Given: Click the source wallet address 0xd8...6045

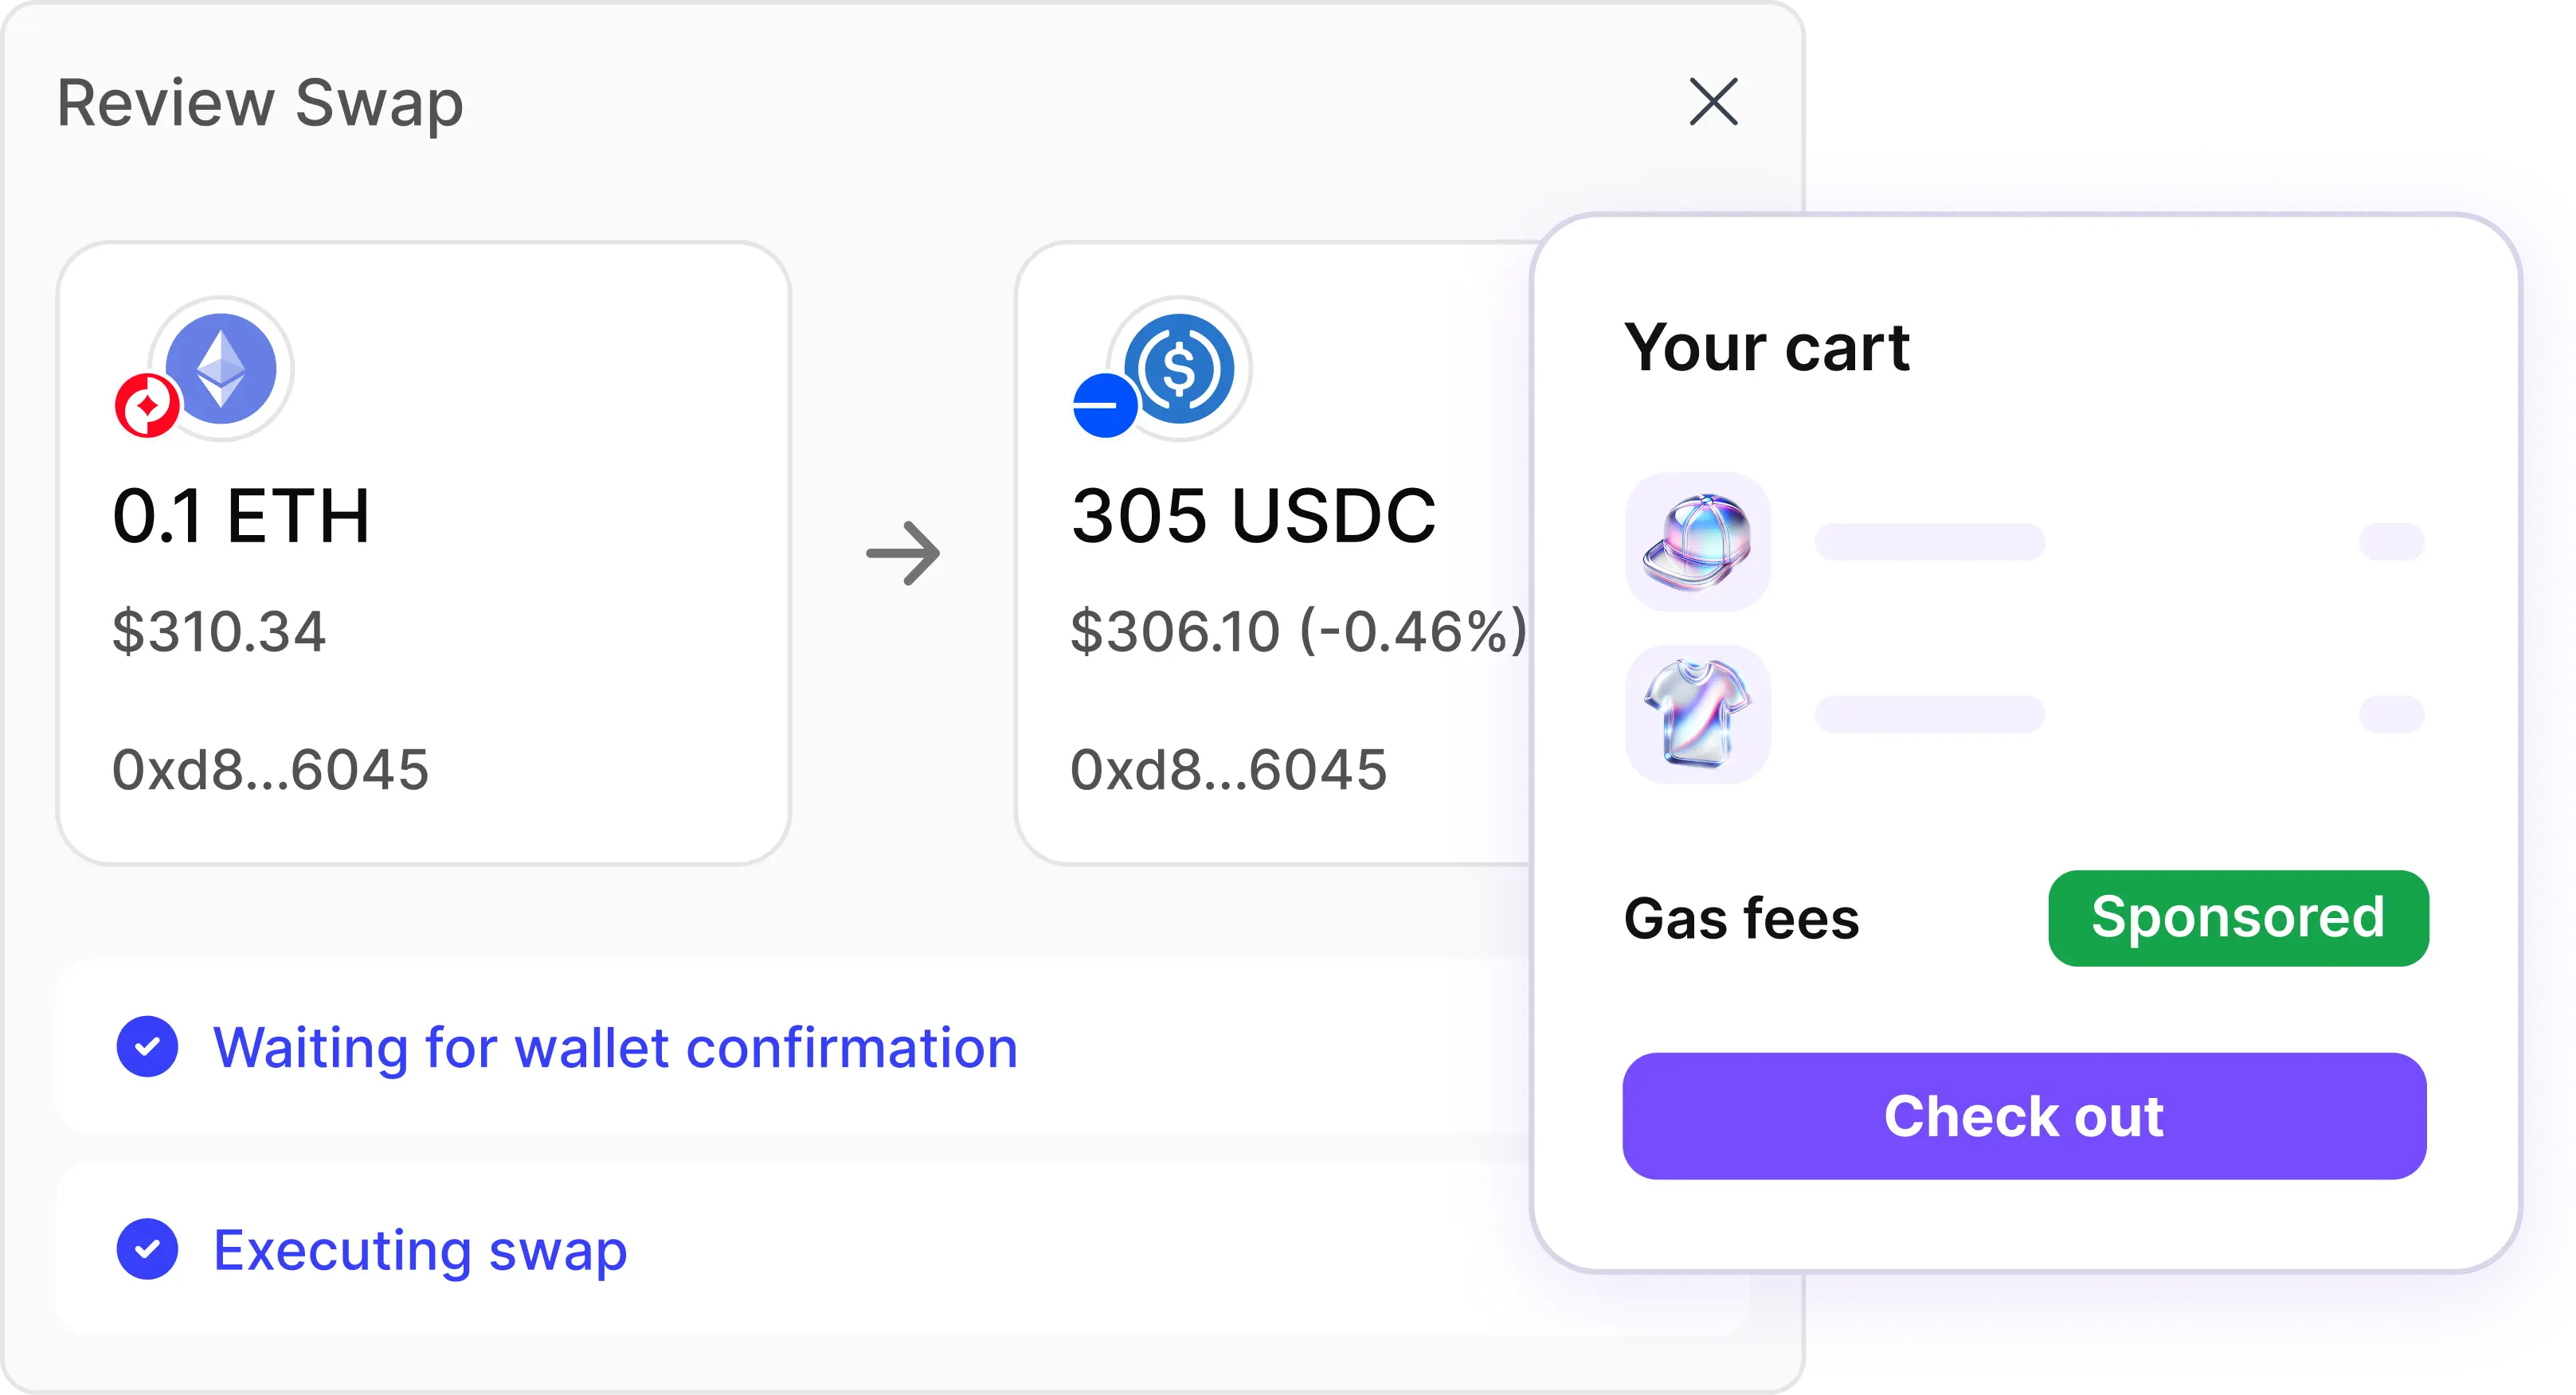Looking at the screenshot, I should point(270,769).
